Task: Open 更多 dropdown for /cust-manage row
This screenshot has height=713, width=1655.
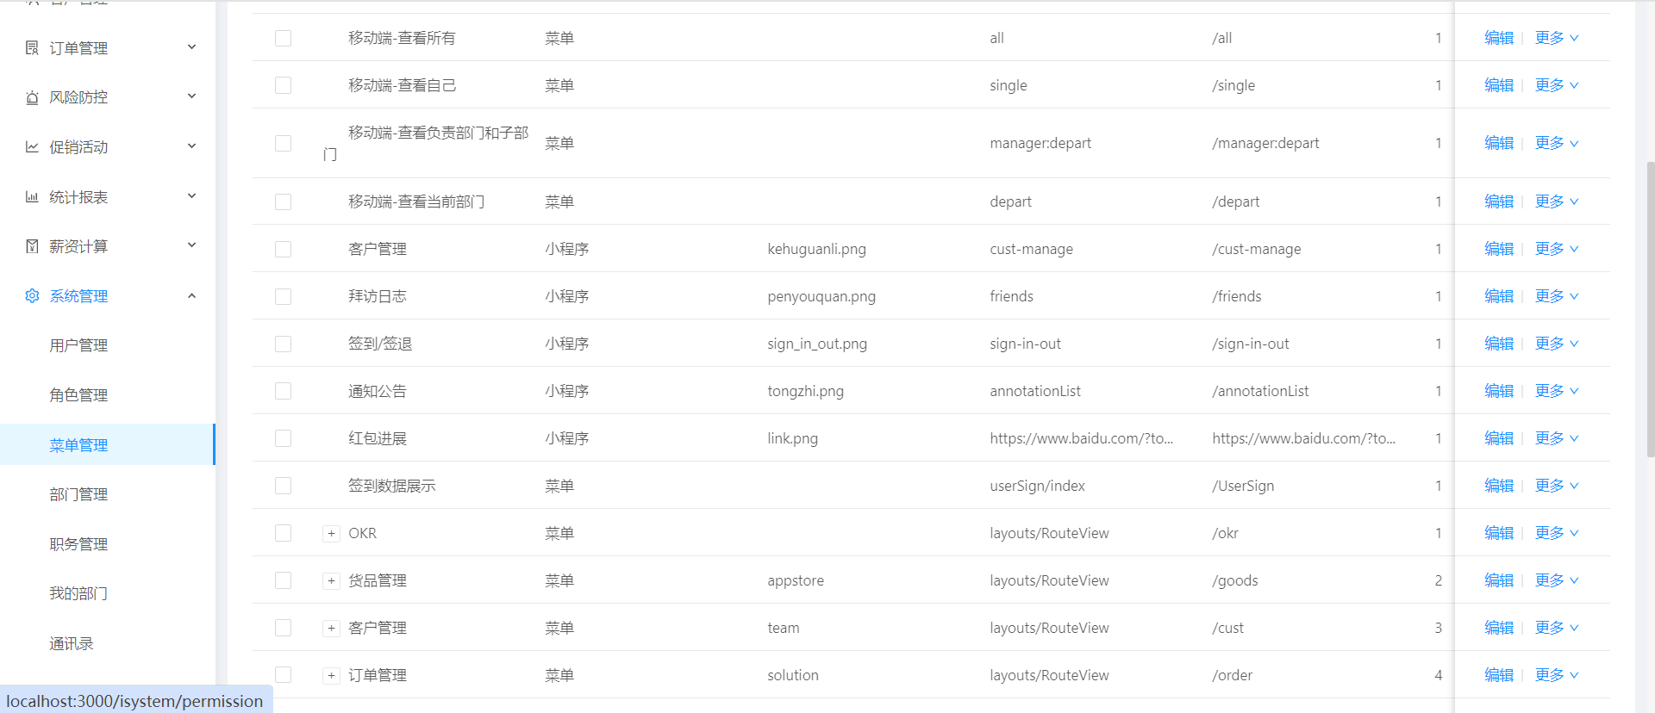Action: click(x=1557, y=249)
